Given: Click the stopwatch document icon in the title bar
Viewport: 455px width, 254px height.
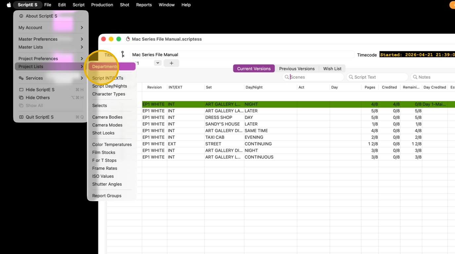Looking at the screenshot, I should point(128,39).
